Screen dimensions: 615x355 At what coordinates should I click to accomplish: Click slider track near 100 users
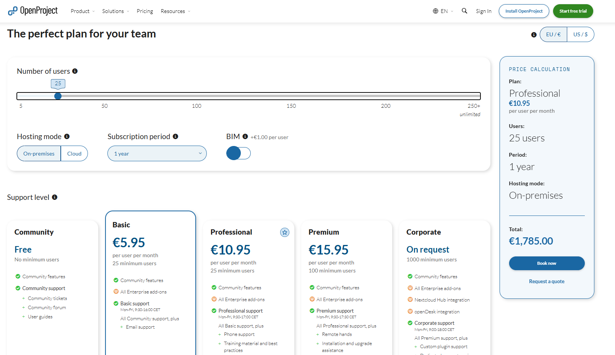(x=196, y=96)
